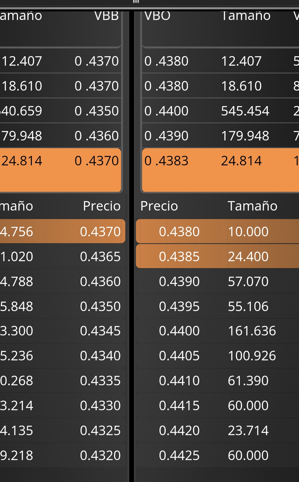Image resolution: width=299 pixels, height=482 pixels.
Task: Click the drag handle at top edge
Action: (136, 2)
